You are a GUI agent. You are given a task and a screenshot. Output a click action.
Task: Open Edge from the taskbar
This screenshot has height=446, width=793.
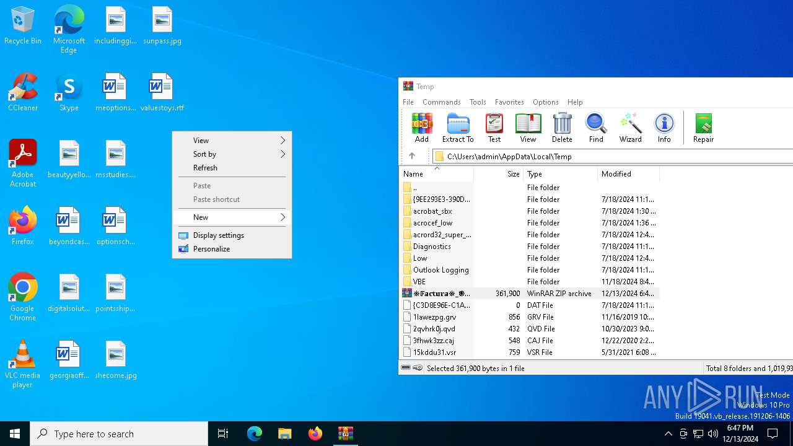point(255,434)
